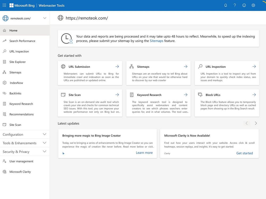Viewport: 266px width, 199px height.
Task: Click the Site Scan icon in sidebar
Action: coord(5,125)
